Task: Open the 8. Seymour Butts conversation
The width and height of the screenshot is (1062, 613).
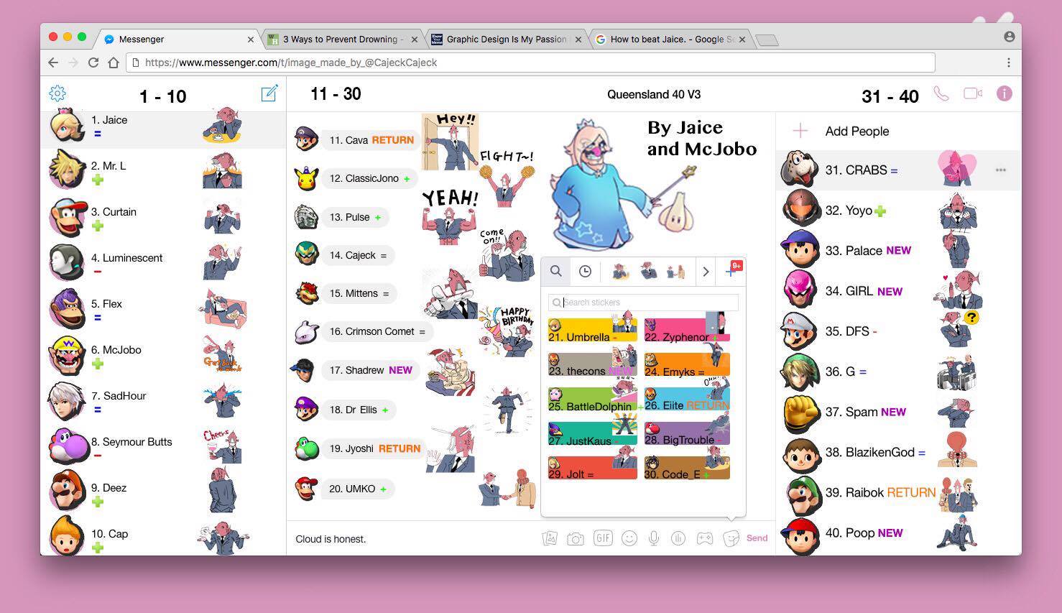Action: (x=163, y=448)
